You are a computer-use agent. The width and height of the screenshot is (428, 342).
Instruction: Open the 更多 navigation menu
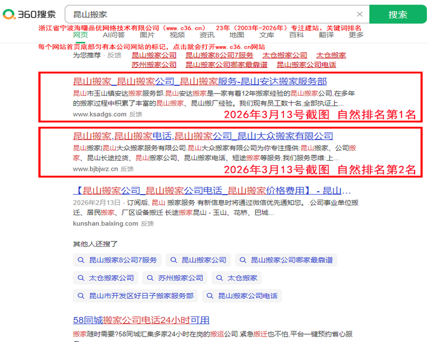coord(356,35)
